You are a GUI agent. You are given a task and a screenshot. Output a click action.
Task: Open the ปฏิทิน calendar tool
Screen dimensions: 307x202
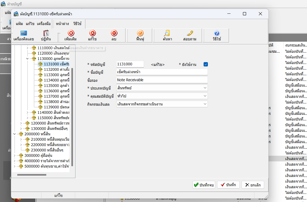46,33
